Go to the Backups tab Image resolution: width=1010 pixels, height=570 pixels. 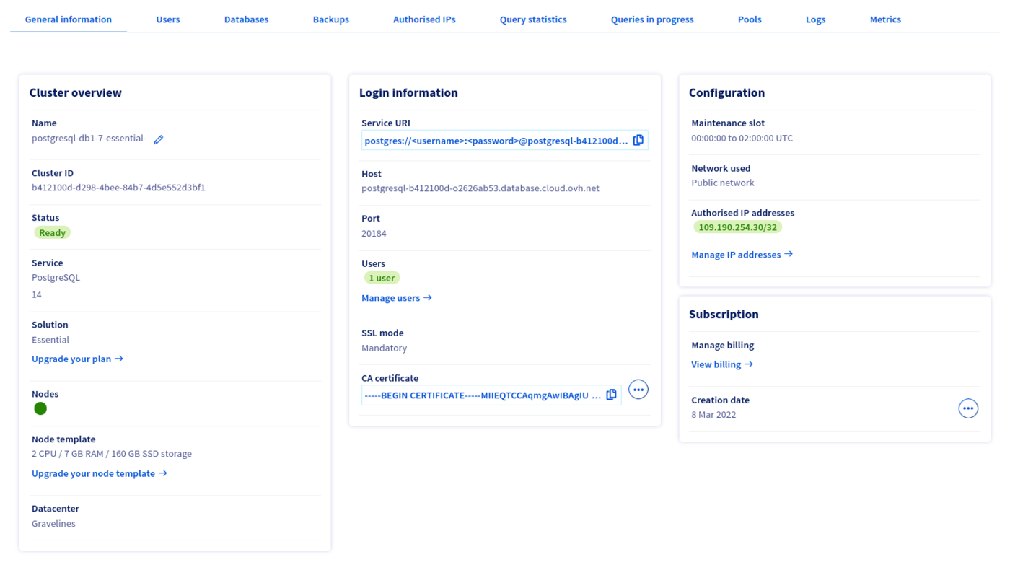(x=330, y=19)
